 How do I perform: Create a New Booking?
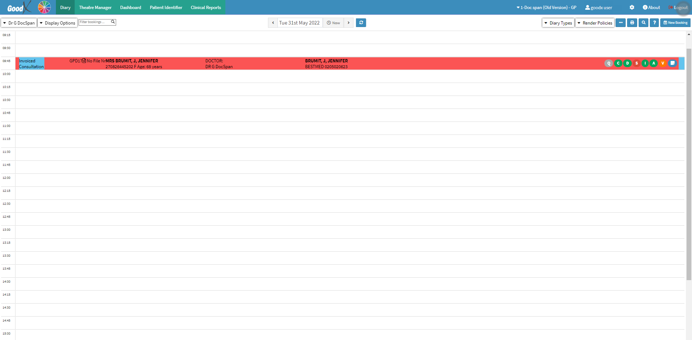[x=675, y=23]
